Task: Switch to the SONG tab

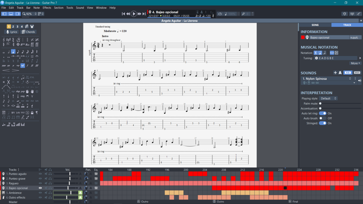Action: tap(315, 25)
